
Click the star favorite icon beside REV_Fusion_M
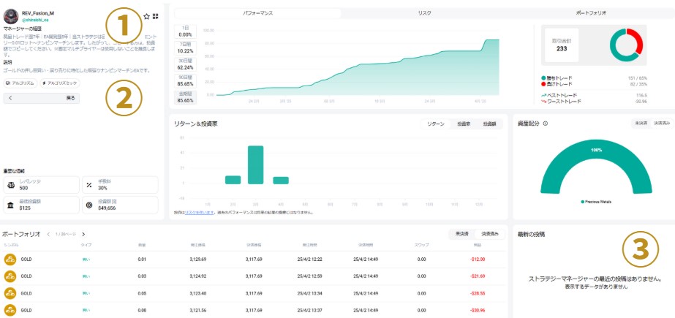coord(146,16)
